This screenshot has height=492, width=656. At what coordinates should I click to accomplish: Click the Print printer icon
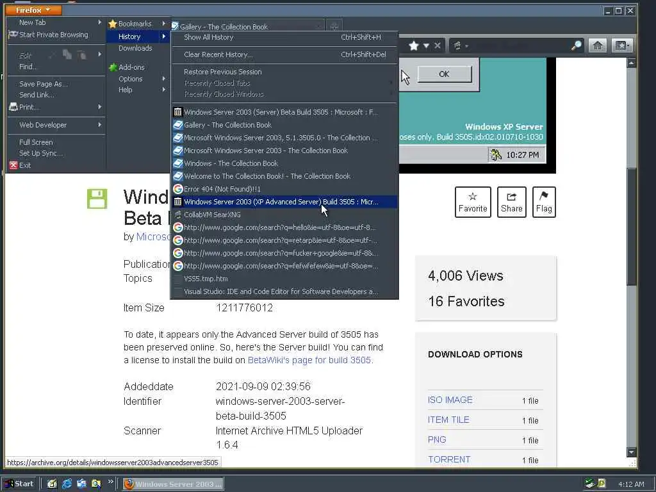pyautogui.click(x=13, y=107)
